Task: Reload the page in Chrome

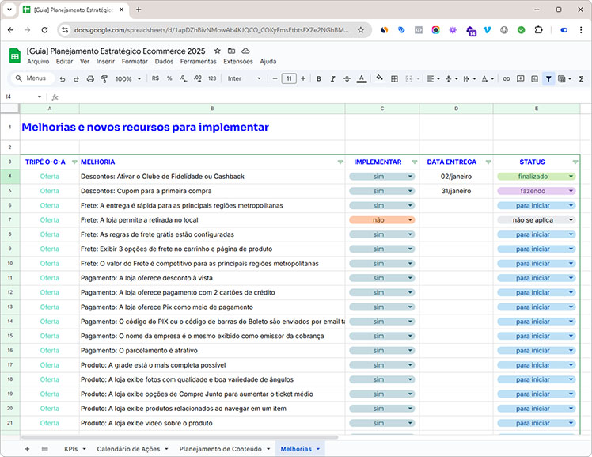Action: point(44,30)
